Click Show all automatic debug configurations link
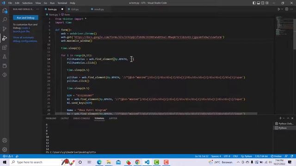Screen dimensions: 296x166 click(25, 39)
